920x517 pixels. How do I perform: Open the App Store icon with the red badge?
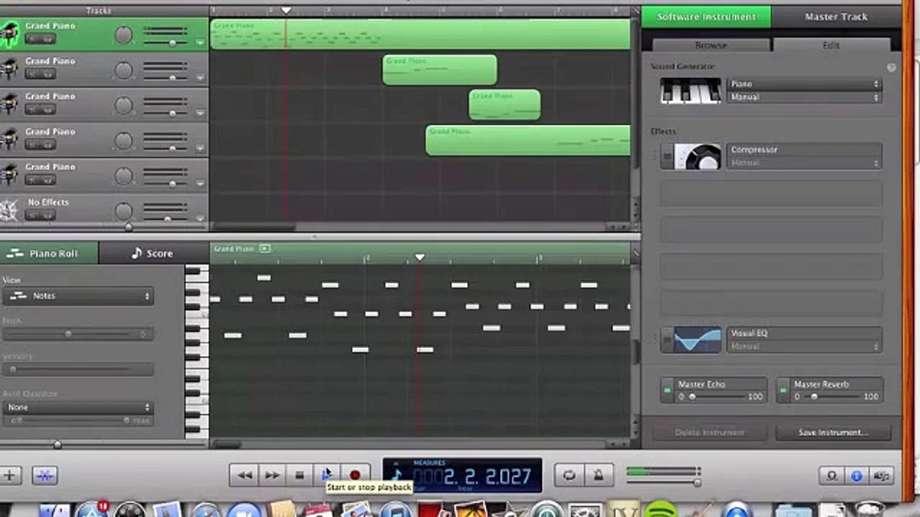[x=92, y=509]
